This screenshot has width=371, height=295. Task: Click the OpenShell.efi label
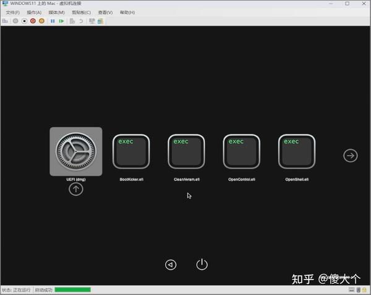297,180
